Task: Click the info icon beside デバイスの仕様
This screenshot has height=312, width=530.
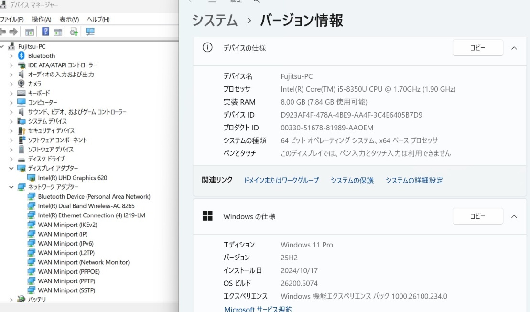Action: tap(207, 48)
